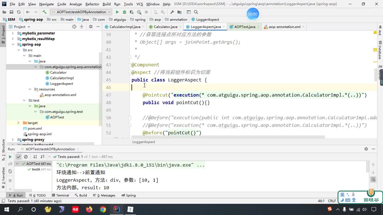Sort tests by duration in the Run panel
The image size is (383, 215).
[43, 157]
